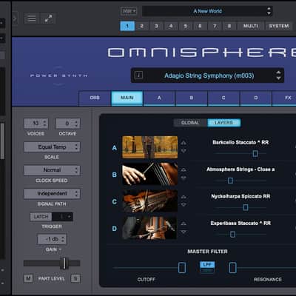Open trigger mode dropdown beside LATCH
Image resolution: width=296 pixels, height=296 pixels.
[x=62, y=217]
